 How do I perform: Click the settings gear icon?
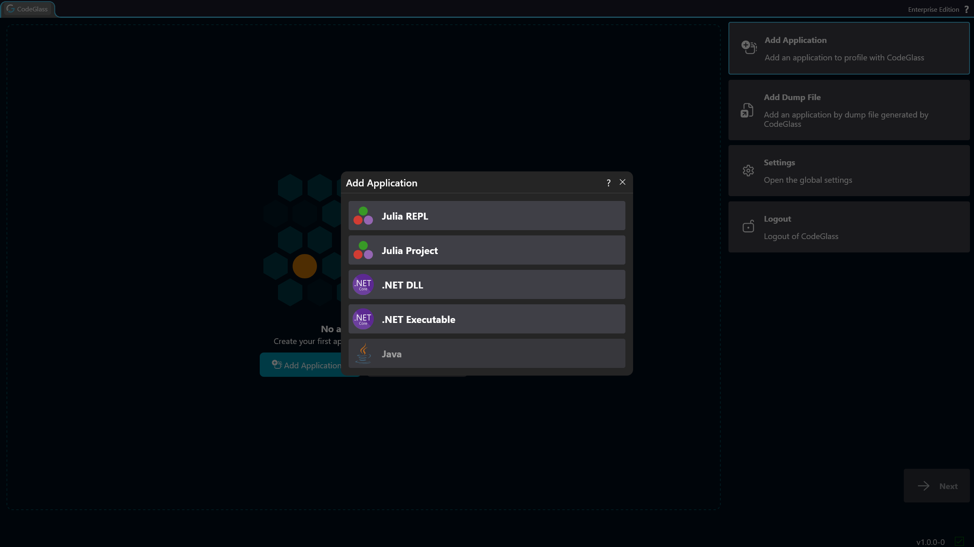pos(748,171)
